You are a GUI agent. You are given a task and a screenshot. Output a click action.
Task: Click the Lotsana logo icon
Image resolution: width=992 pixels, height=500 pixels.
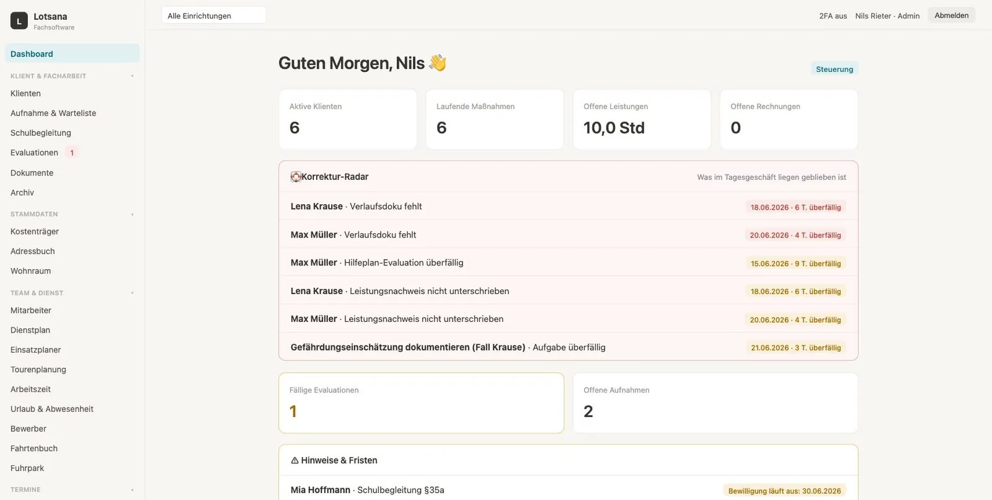point(19,21)
